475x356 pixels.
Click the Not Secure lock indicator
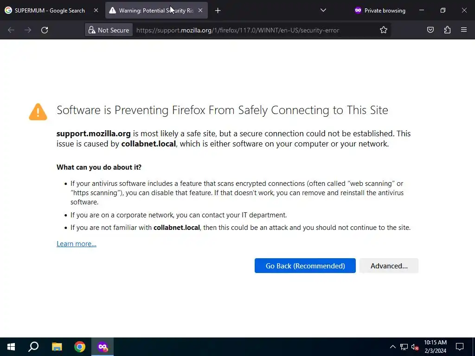point(109,30)
